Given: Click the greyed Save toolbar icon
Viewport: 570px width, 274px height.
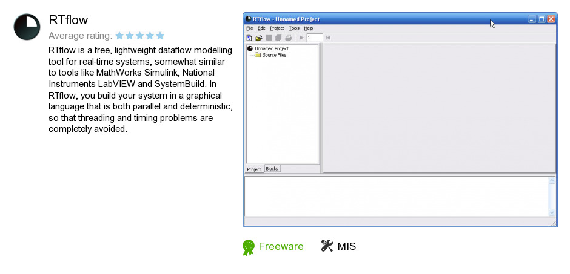Looking at the screenshot, I should point(269,38).
